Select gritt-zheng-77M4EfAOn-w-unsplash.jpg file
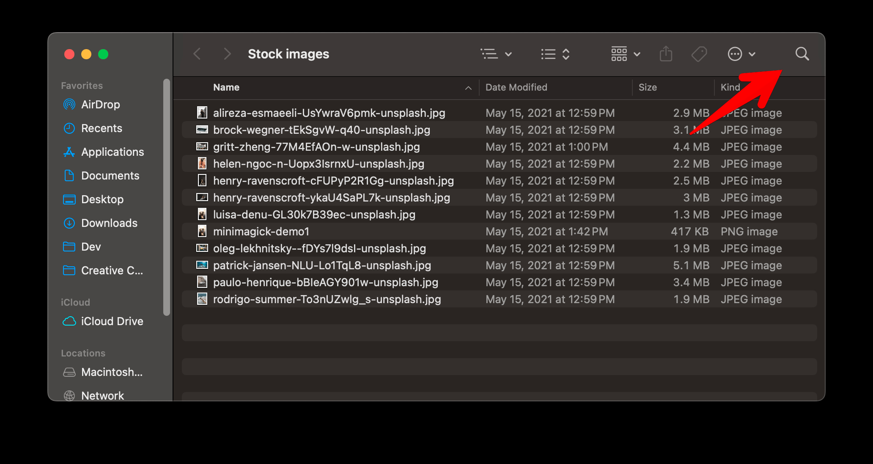The height and width of the screenshot is (464, 873). tap(316, 147)
